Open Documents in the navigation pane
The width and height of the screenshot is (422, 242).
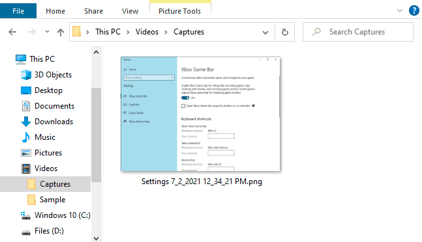tap(54, 105)
